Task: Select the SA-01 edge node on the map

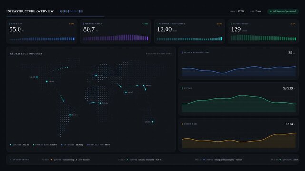Action: pos(70,115)
